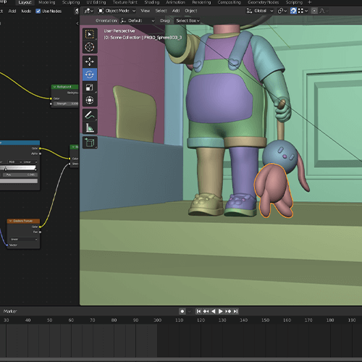
Task: Play animation in reverse
Action: point(214,311)
